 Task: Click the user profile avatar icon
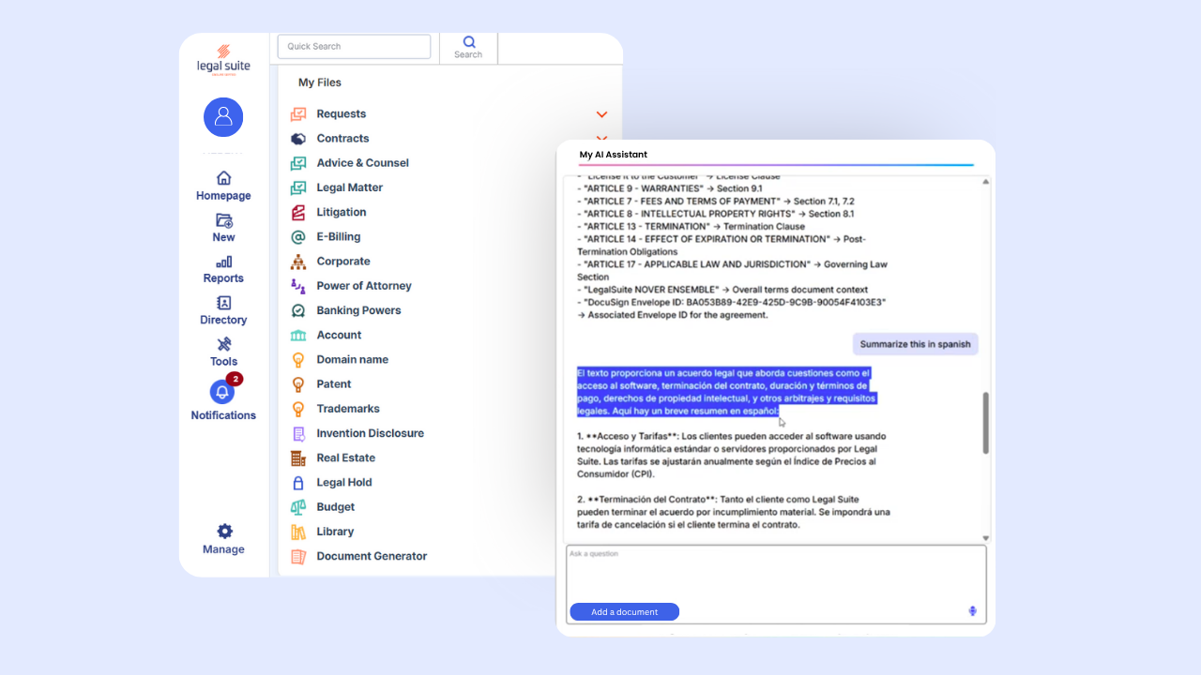(x=223, y=117)
